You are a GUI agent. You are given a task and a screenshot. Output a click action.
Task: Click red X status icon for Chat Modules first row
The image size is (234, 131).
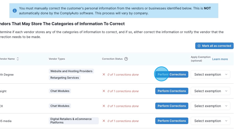[x=104, y=91]
